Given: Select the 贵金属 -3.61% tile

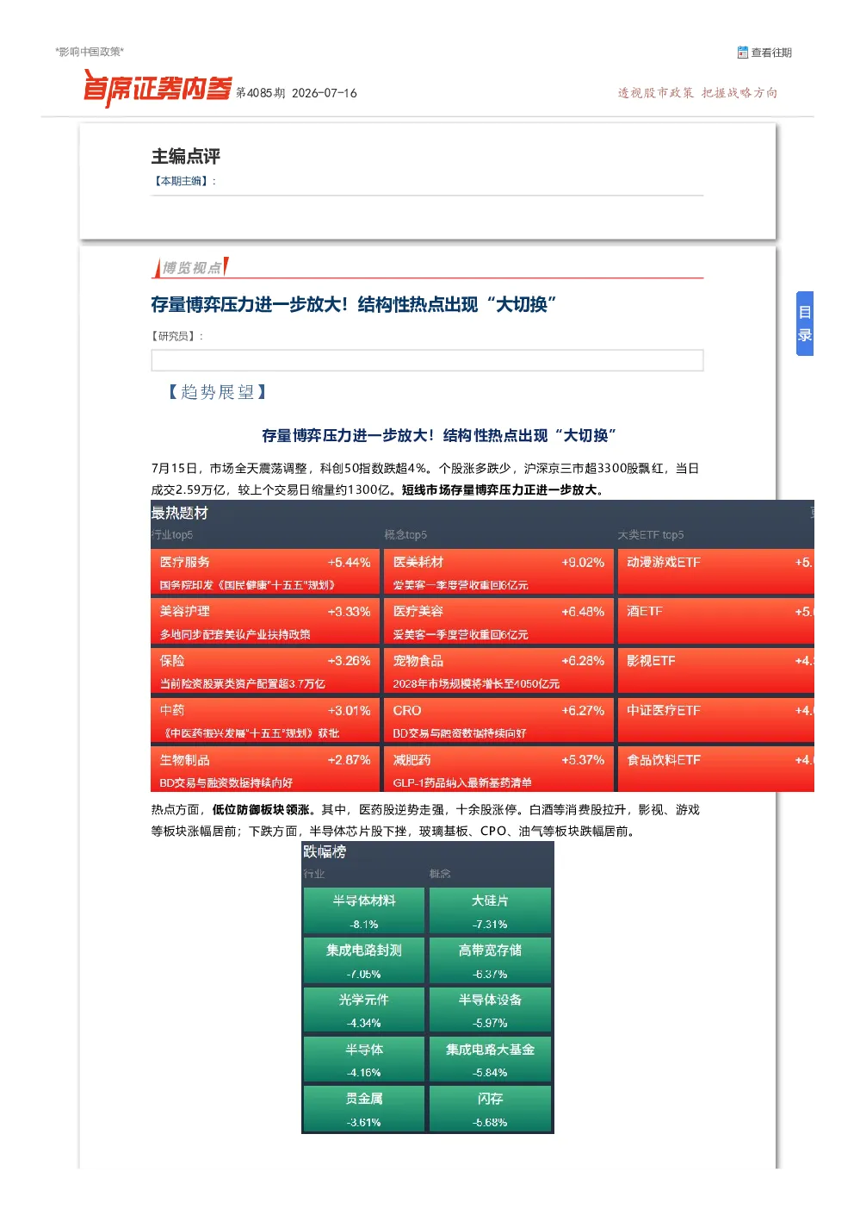Looking at the screenshot, I should pyautogui.click(x=364, y=1109).
